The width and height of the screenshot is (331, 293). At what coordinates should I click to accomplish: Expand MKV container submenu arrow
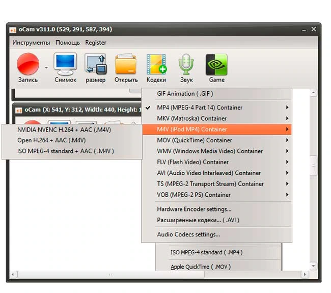pos(287,118)
